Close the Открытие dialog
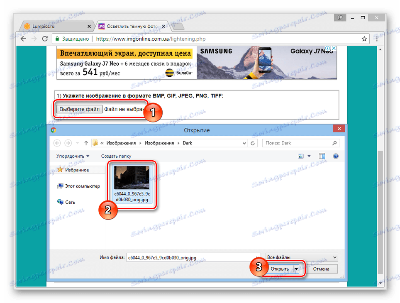400x303 pixels. [x=339, y=129]
